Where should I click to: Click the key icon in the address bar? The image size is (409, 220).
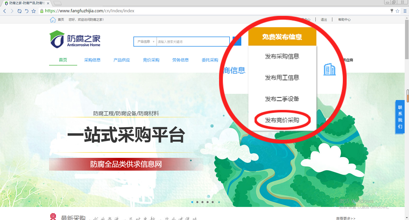pyautogui.click(x=392, y=11)
